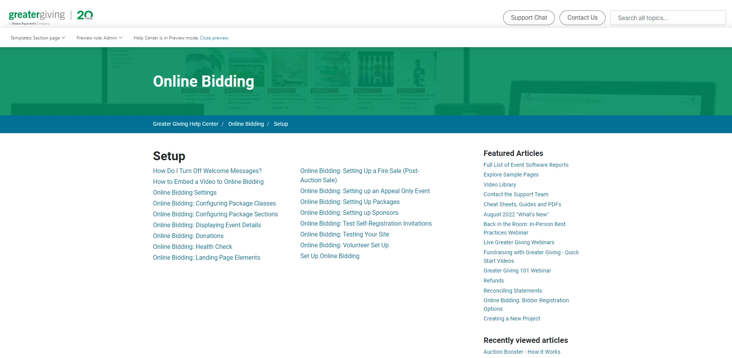Open Test Self-Registration Invitations article
This screenshot has width=732, height=358.
click(x=366, y=223)
